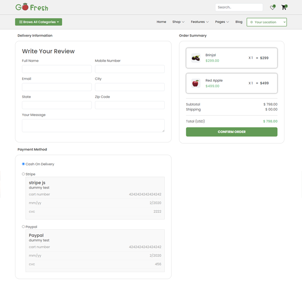Open the shopping cart icon

pyautogui.click(x=283, y=8)
